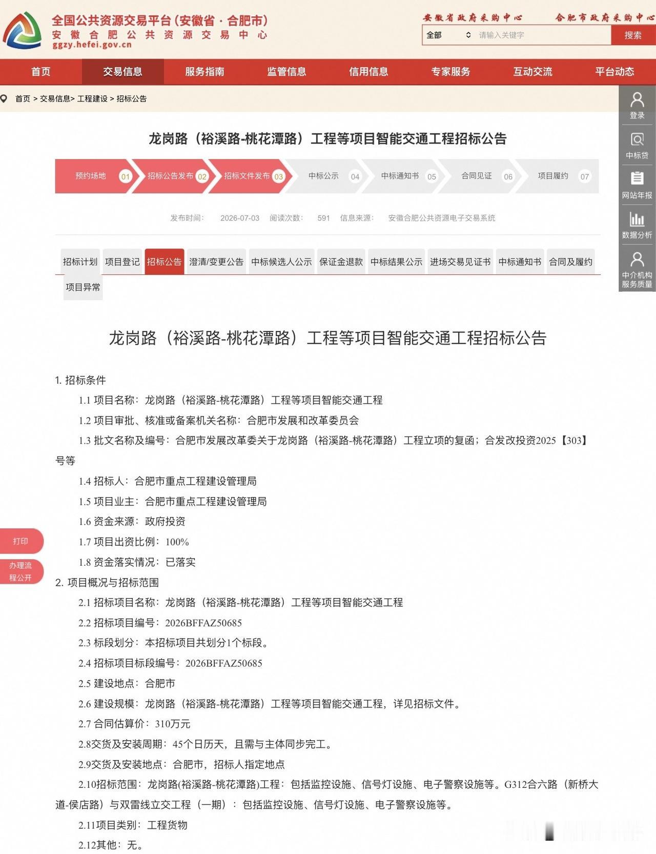Click 合肥市政府采购中心 header link
Image resolution: width=656 pixels, height=854 pixels.
pyautogui.click(x=605, y=17)
